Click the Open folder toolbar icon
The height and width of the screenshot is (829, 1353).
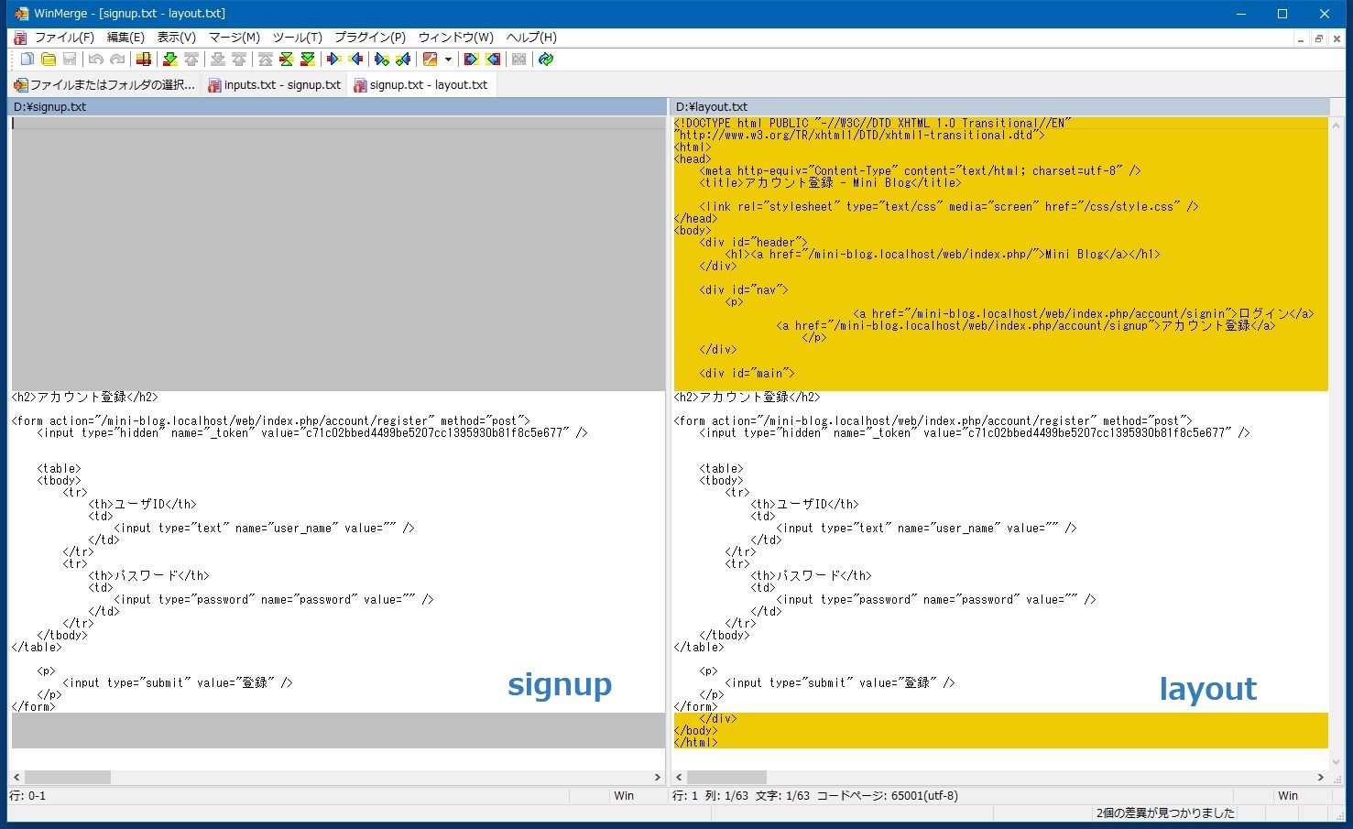coord(49,60)
